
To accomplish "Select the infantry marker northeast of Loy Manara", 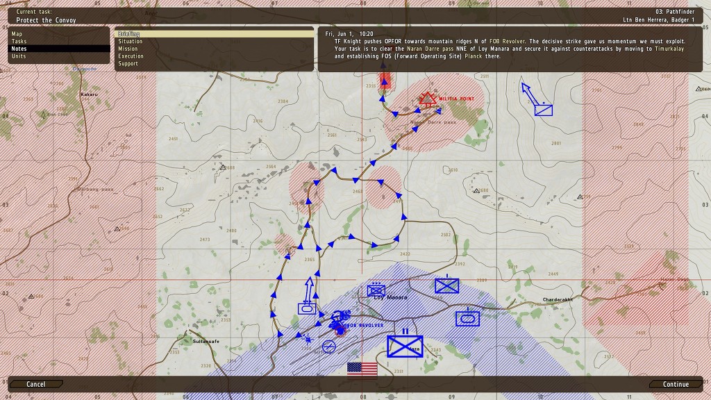I will (446, 285).
